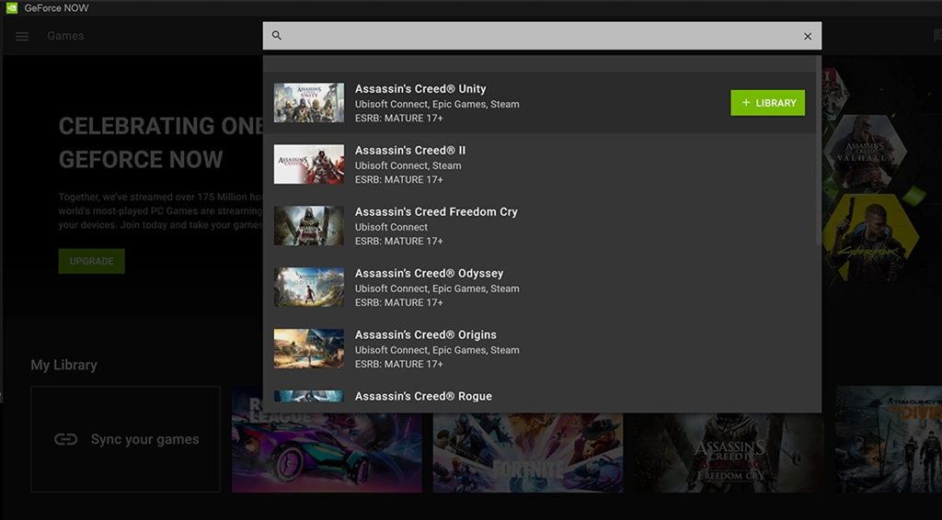Open Assassin's Creed II result thumbnail

309,164
